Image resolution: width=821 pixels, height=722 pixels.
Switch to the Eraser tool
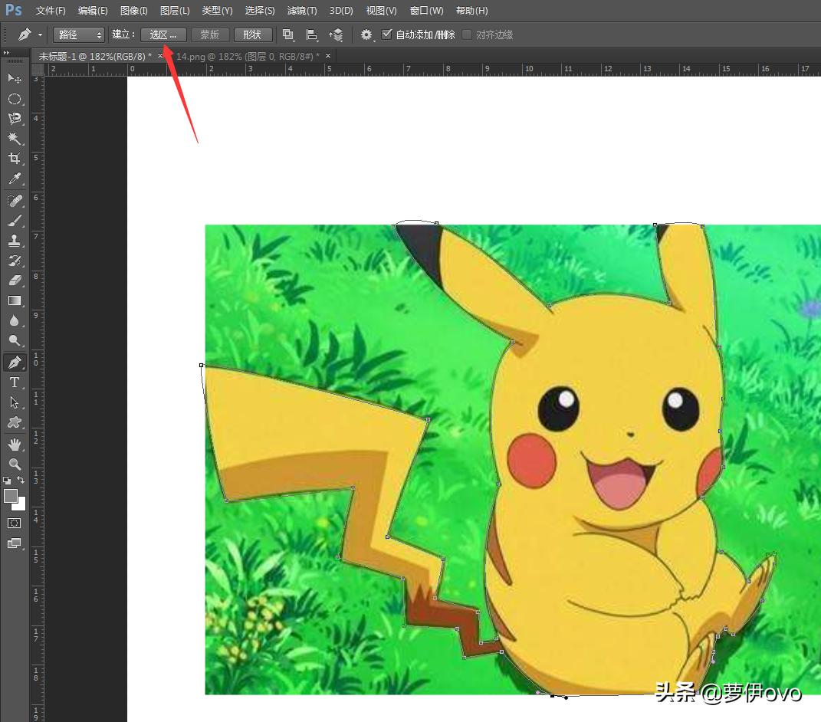click(x=14, y=281)
